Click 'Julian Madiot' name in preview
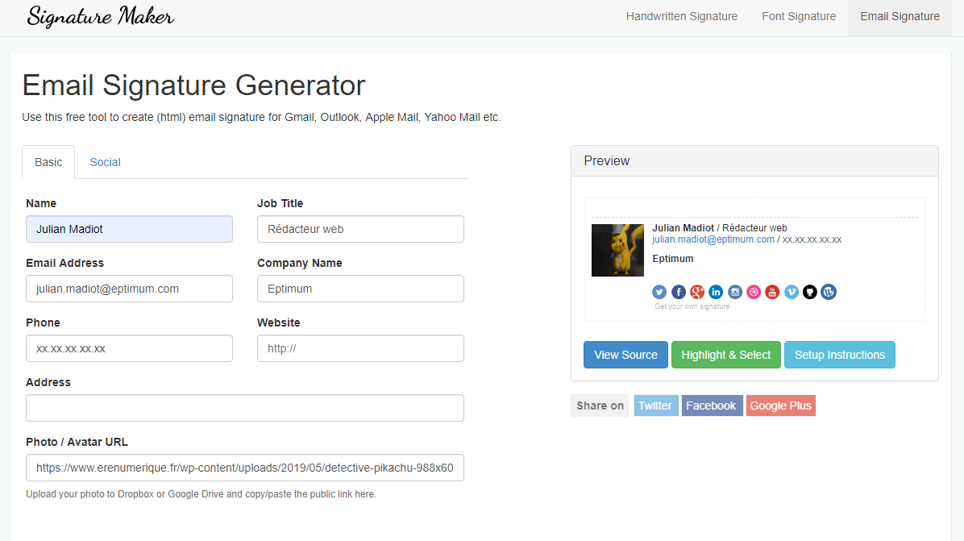Screen dimensions: 964x541 pyautogui.click(x=683, y=228)
